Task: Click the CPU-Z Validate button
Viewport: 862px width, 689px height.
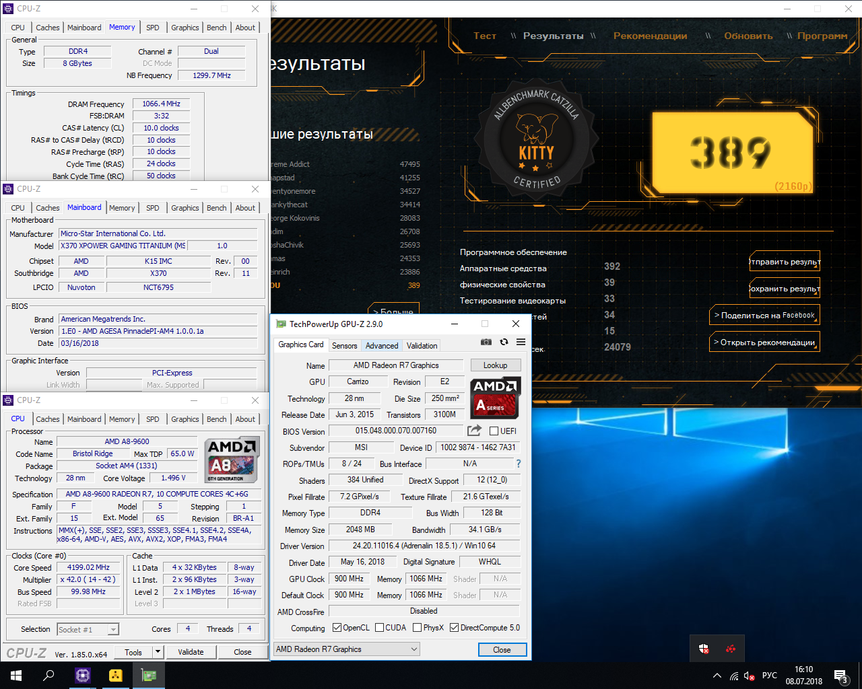Action: tap(191, 652)
